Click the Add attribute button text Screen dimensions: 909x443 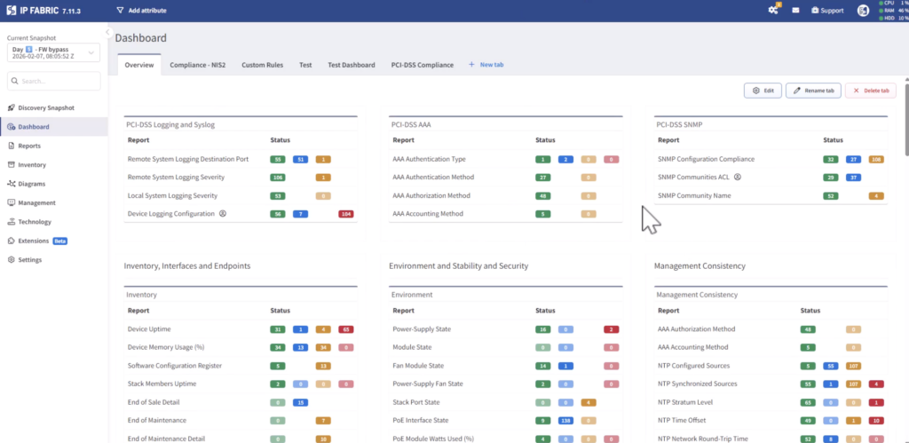pos(147,11)
